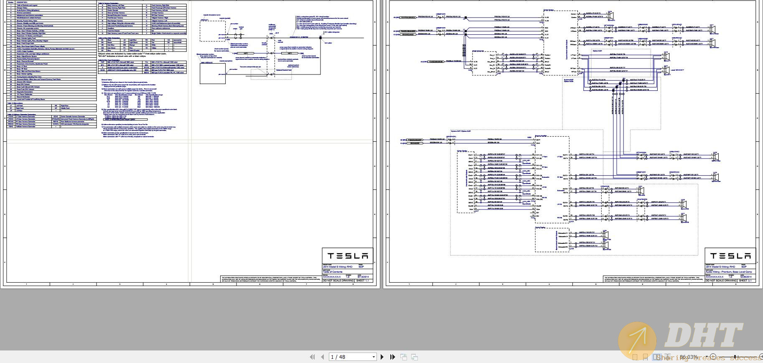Click the 5/28/2014 date in title block
Screen dimensions: 763x363
click(746, 276)
